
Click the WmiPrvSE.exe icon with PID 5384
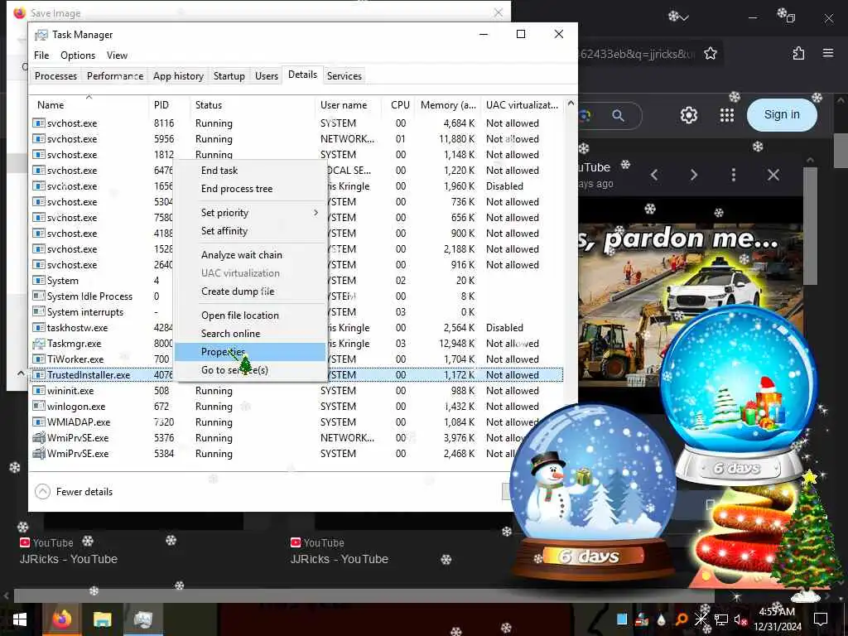click(38, 453)
